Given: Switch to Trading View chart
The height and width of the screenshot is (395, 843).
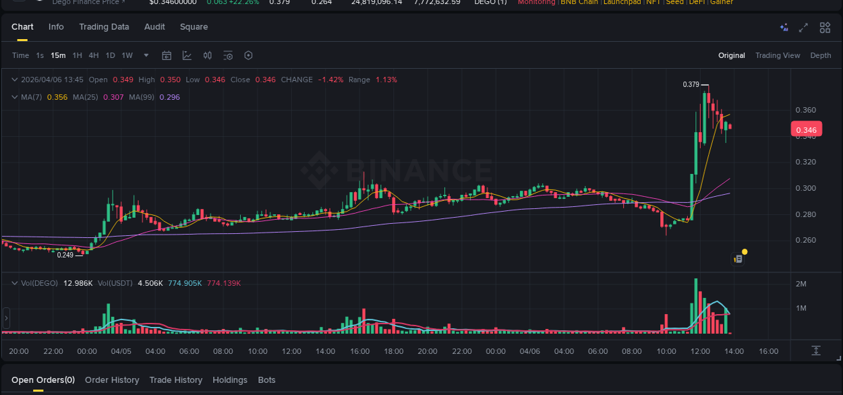Looking at the screenshot, I should 778,55.
